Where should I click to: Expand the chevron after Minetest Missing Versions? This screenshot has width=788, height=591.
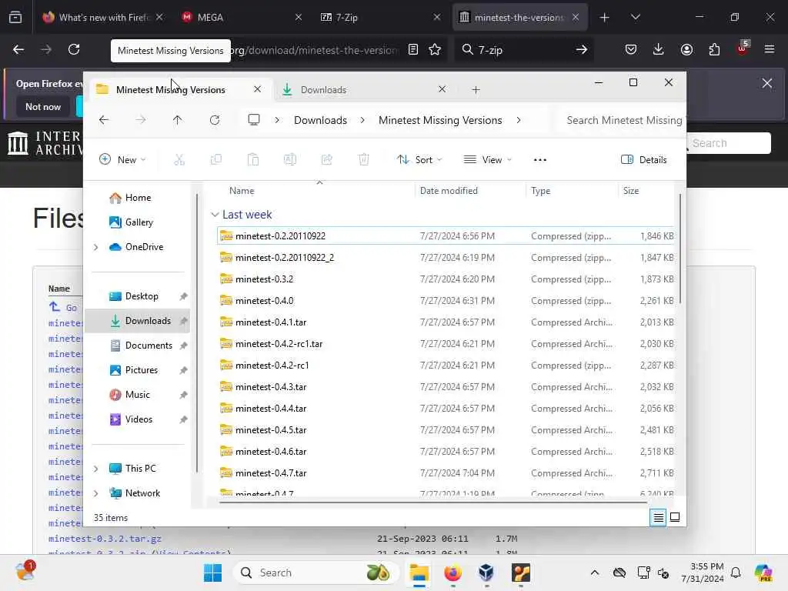pyautogui.click(x=518, y=120)
